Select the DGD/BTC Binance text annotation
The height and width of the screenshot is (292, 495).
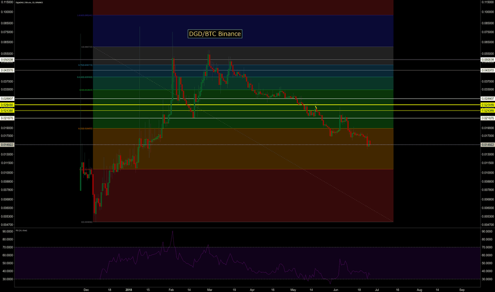click(215, 34)
